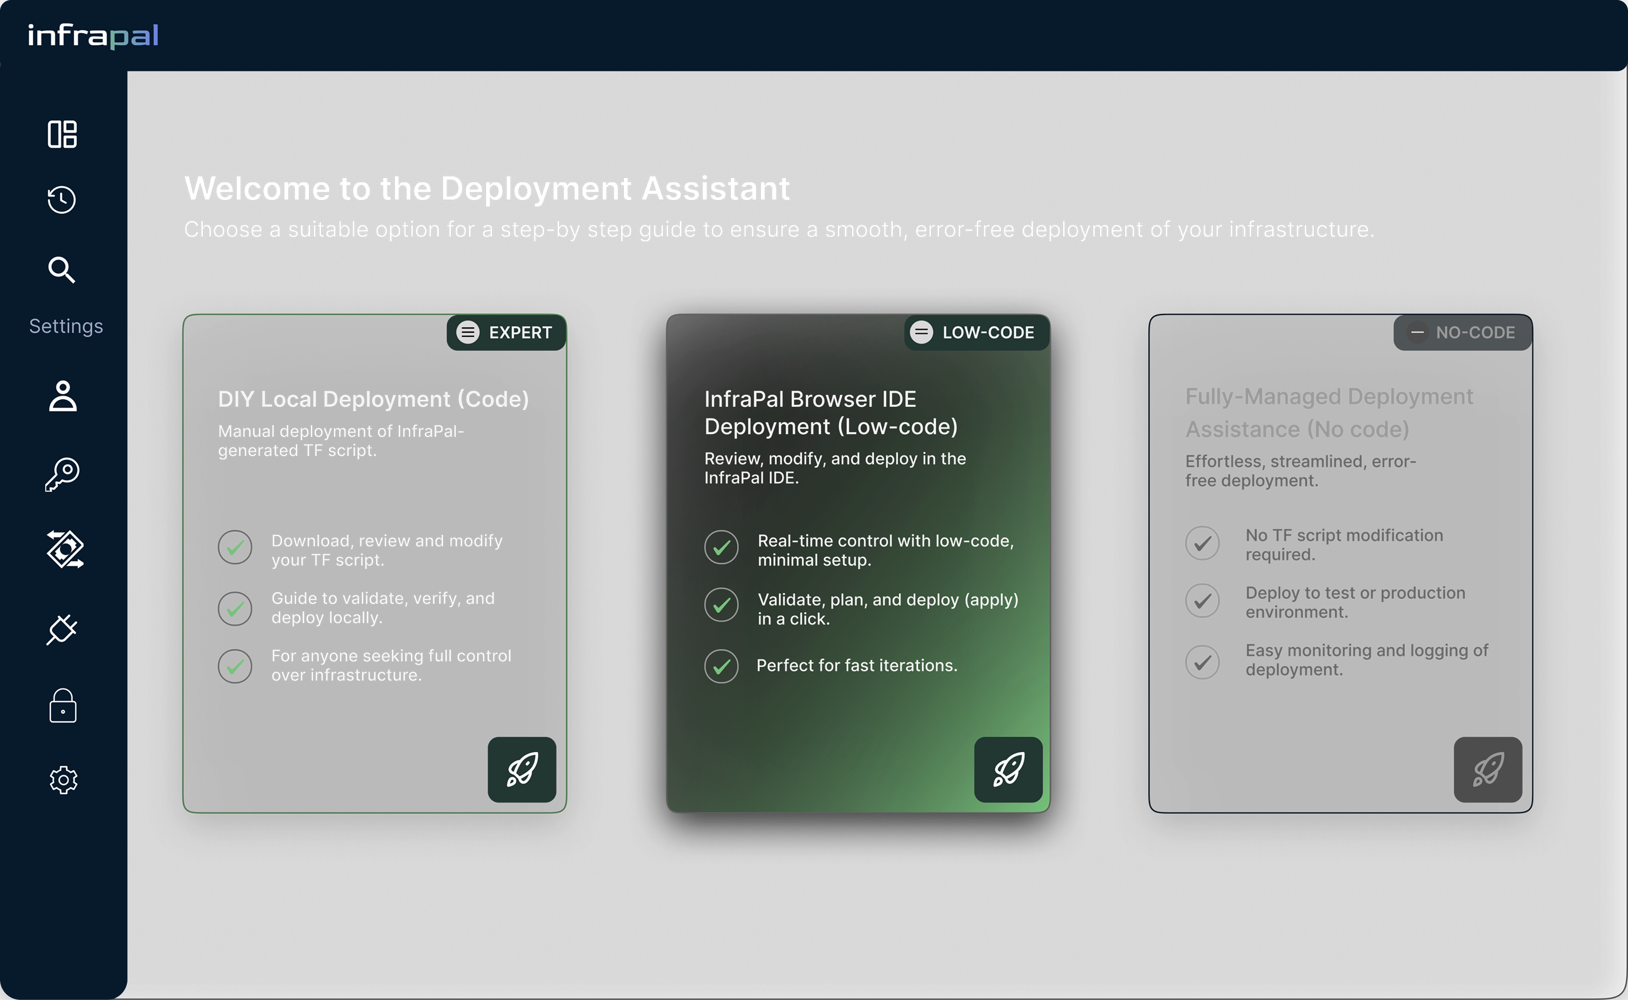Click the NO-CODE badge on third card
1628x1000 pixels.
click(1463, 332)
